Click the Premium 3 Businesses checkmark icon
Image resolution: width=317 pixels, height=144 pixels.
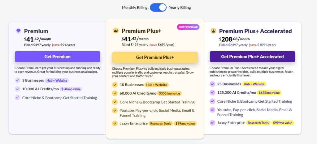(17, 80)
